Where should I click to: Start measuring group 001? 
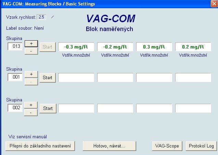click(x=48, y=78)
